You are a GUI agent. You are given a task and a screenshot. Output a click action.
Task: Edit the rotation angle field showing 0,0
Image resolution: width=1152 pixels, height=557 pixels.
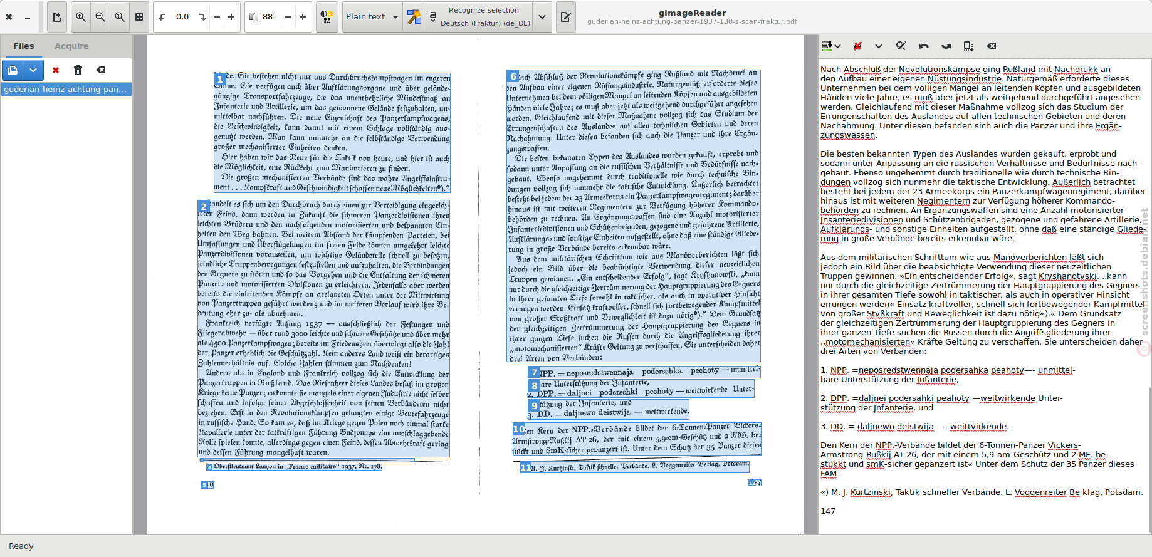pos(182,17)
